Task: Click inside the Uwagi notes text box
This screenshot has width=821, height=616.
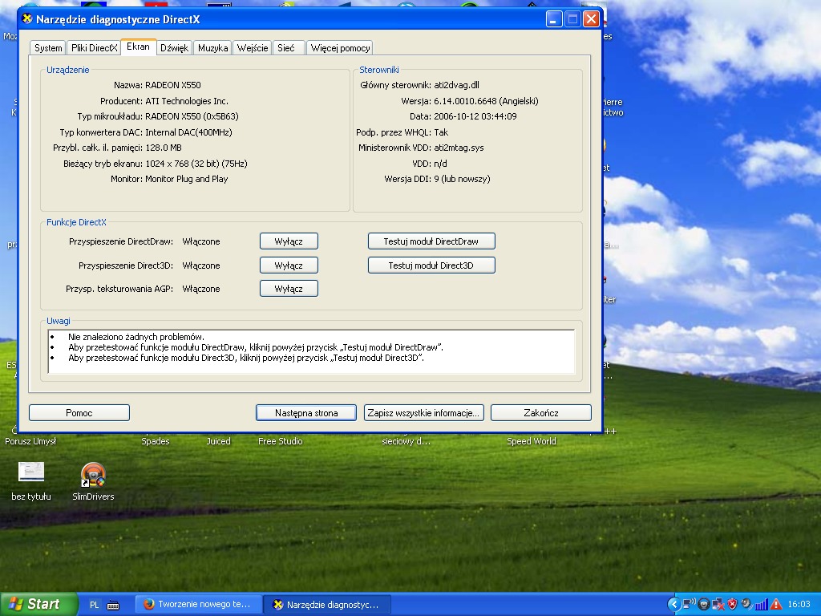Action: tap(311, 351)
